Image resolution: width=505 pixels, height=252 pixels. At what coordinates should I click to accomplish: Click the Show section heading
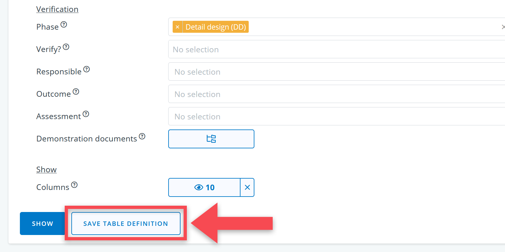coord(46,170)
